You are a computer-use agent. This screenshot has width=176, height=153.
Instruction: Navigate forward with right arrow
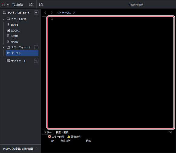51,13
